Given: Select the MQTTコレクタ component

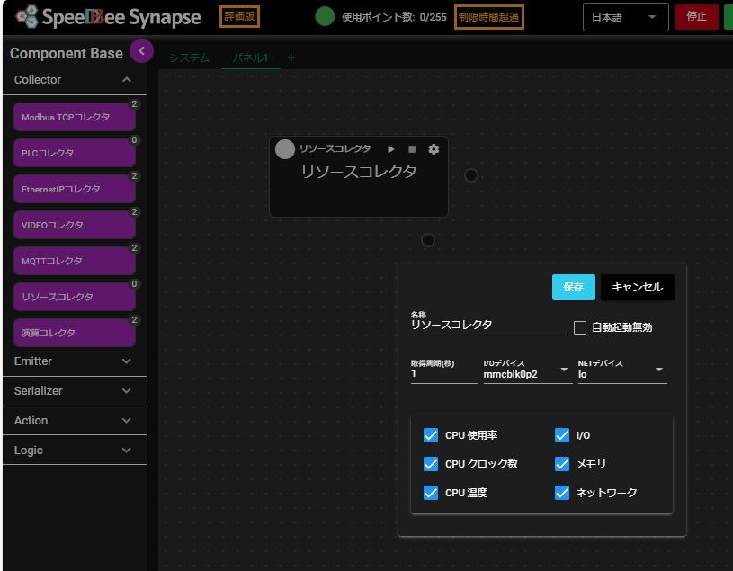Looking at the screenshot, I should 74,260.
